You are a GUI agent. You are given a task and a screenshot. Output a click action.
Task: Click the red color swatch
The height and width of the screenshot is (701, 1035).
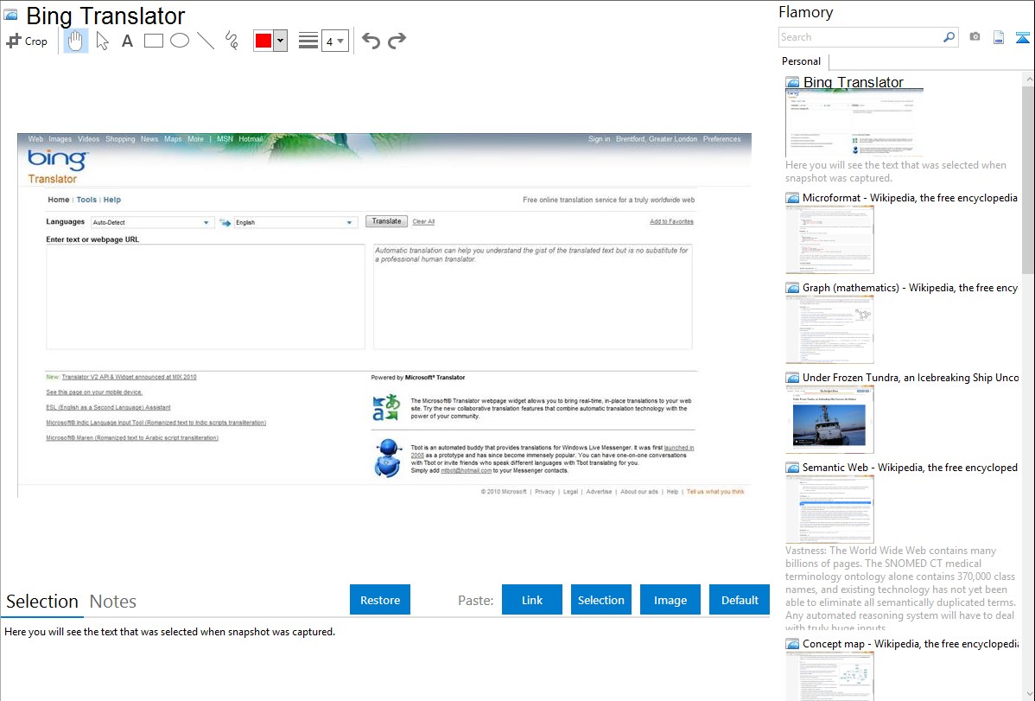[264, 41]
